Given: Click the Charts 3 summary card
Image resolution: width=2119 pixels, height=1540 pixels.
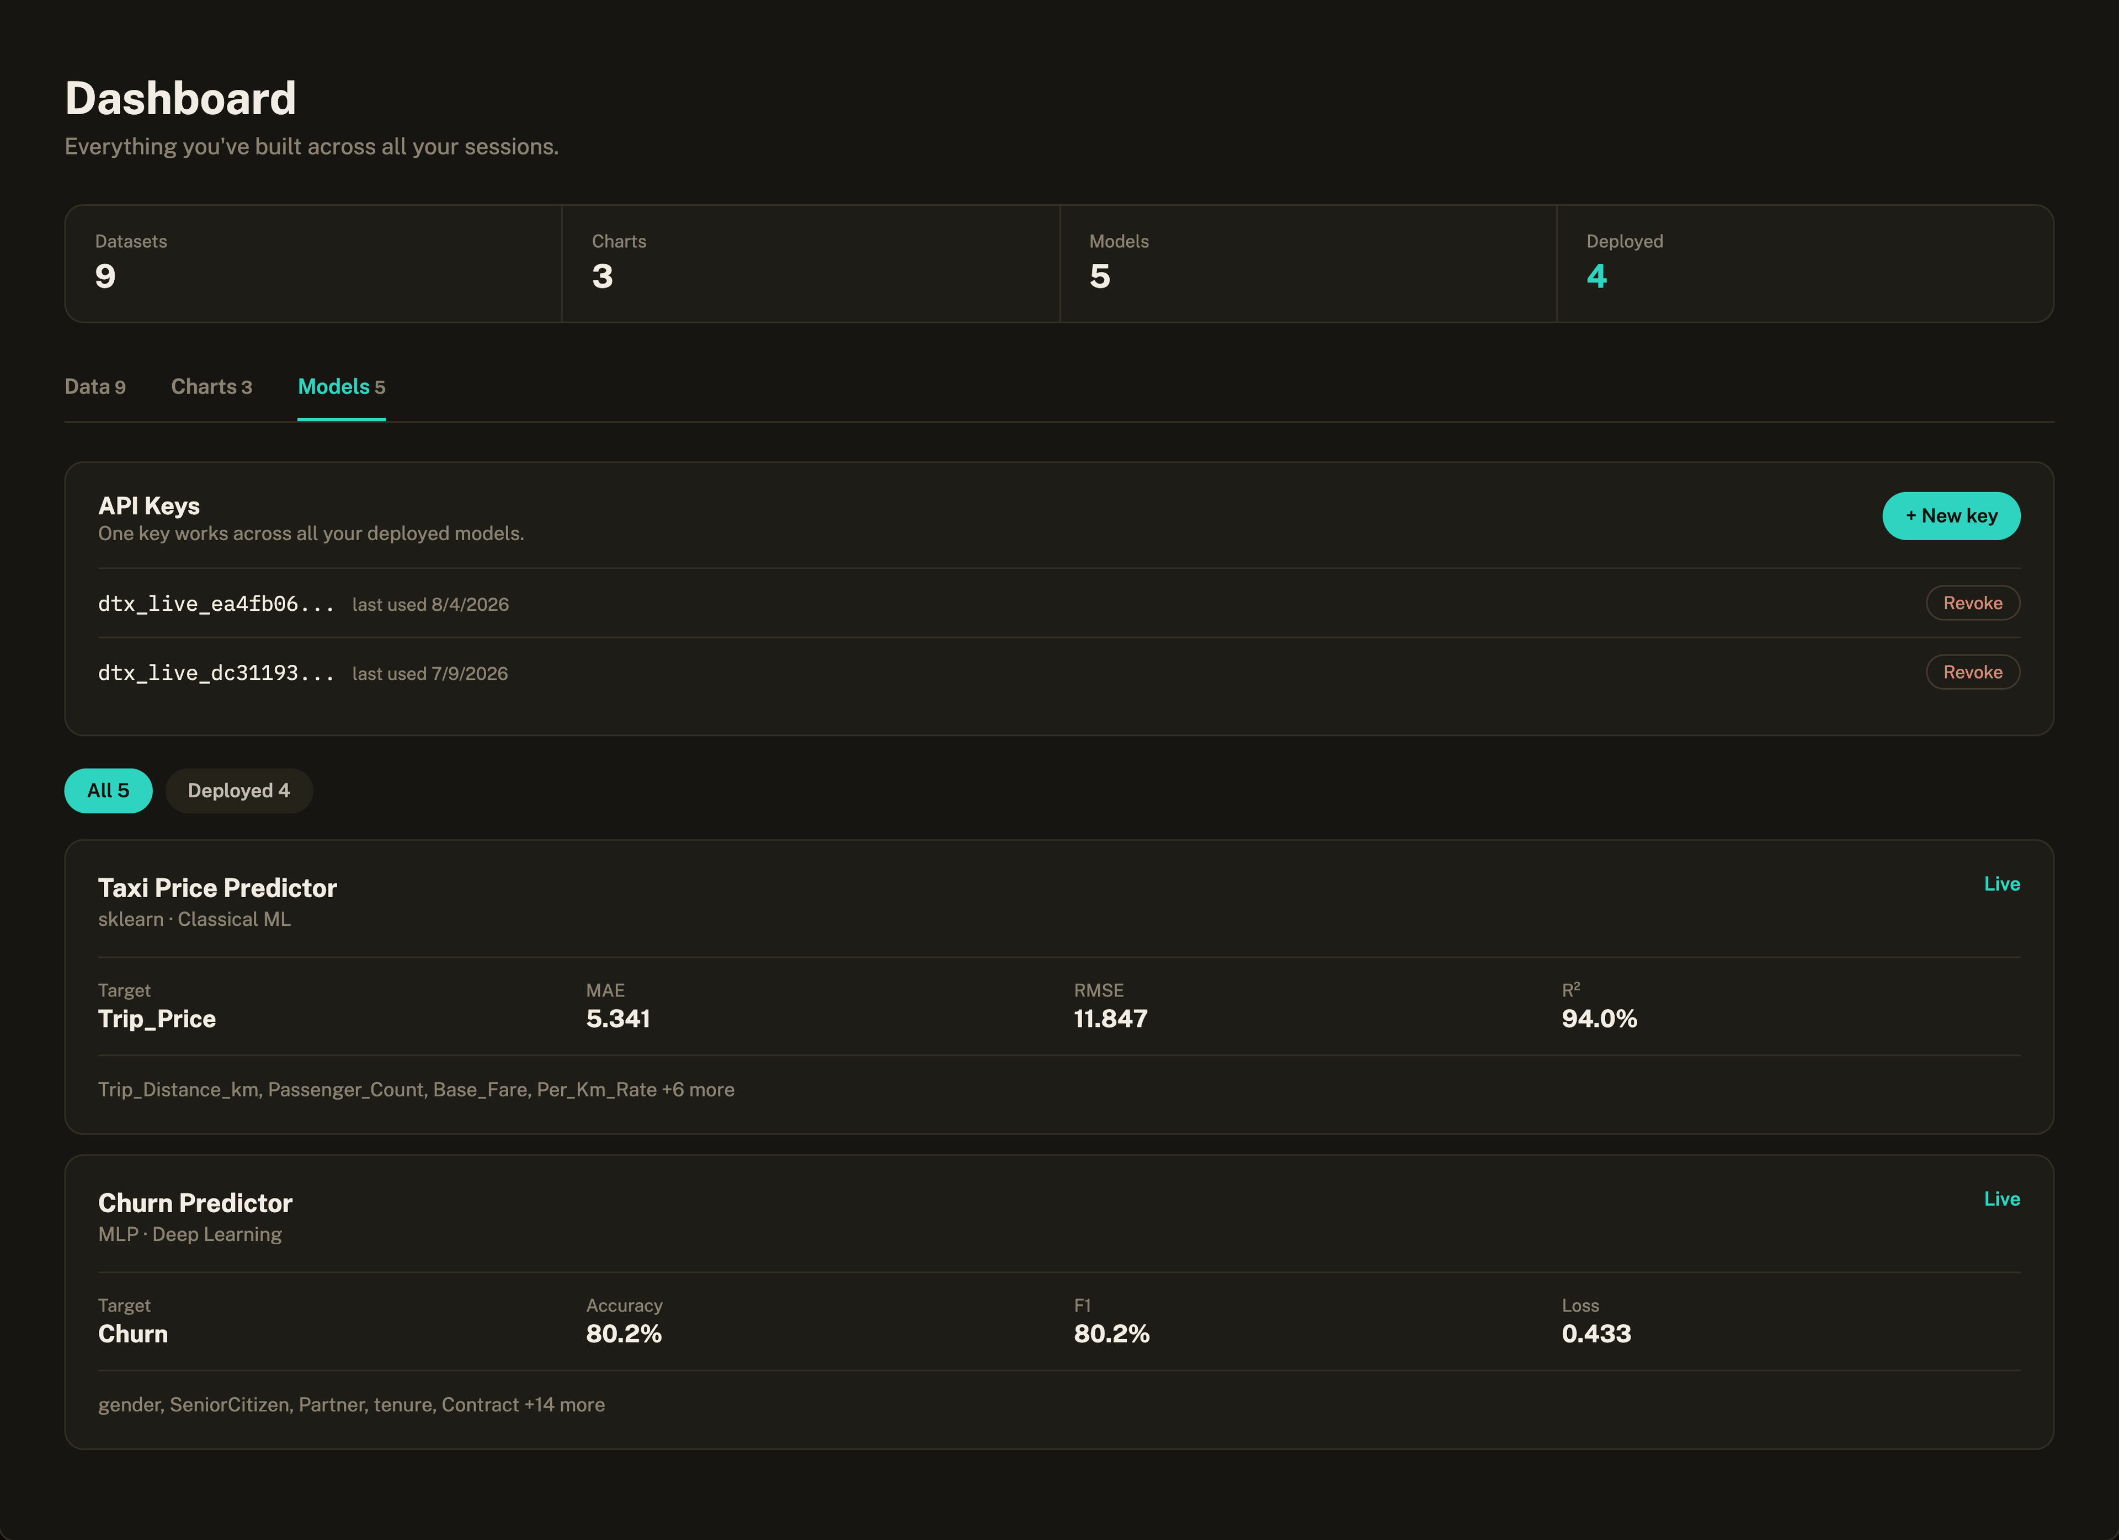Looking at the screenshot, I should 811,264.
